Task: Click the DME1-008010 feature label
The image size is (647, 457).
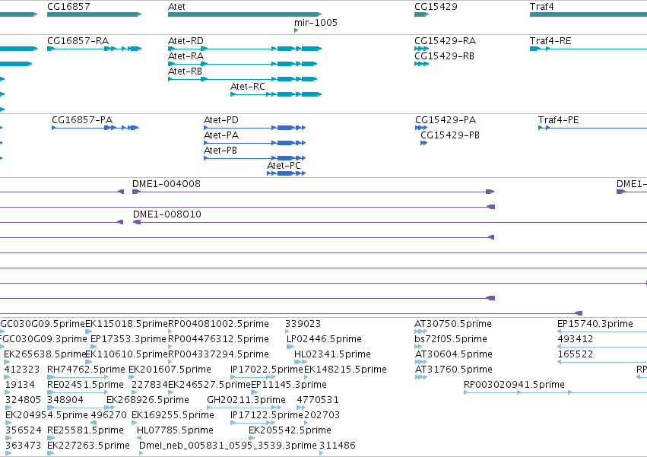Action: [167, 214]
